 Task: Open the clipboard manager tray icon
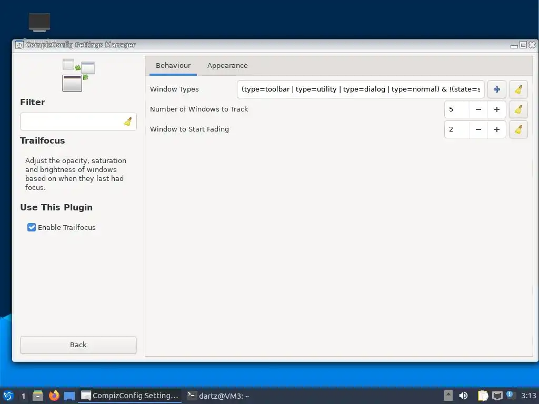(x=483, y=396)
